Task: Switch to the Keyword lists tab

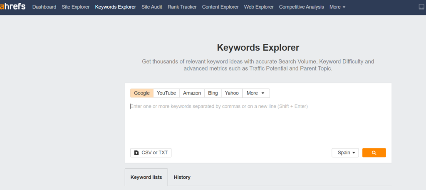Action: 146,177
